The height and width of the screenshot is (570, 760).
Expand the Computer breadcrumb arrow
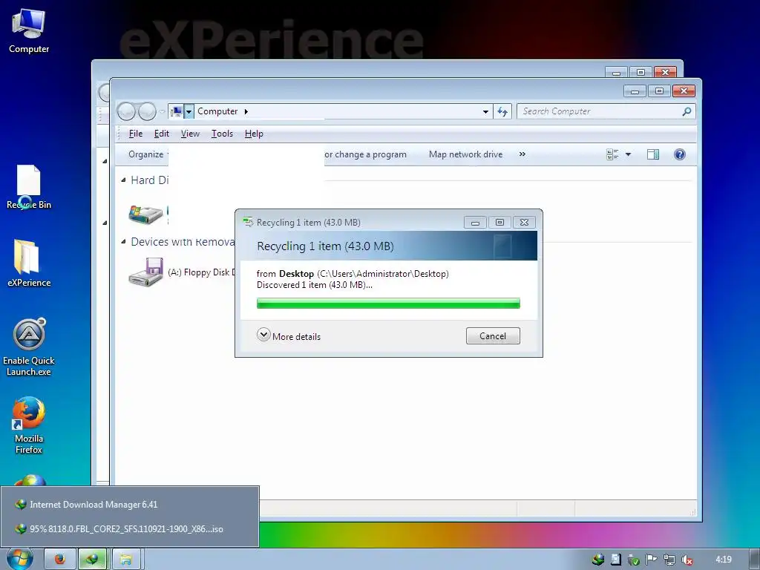click(246, 111)
